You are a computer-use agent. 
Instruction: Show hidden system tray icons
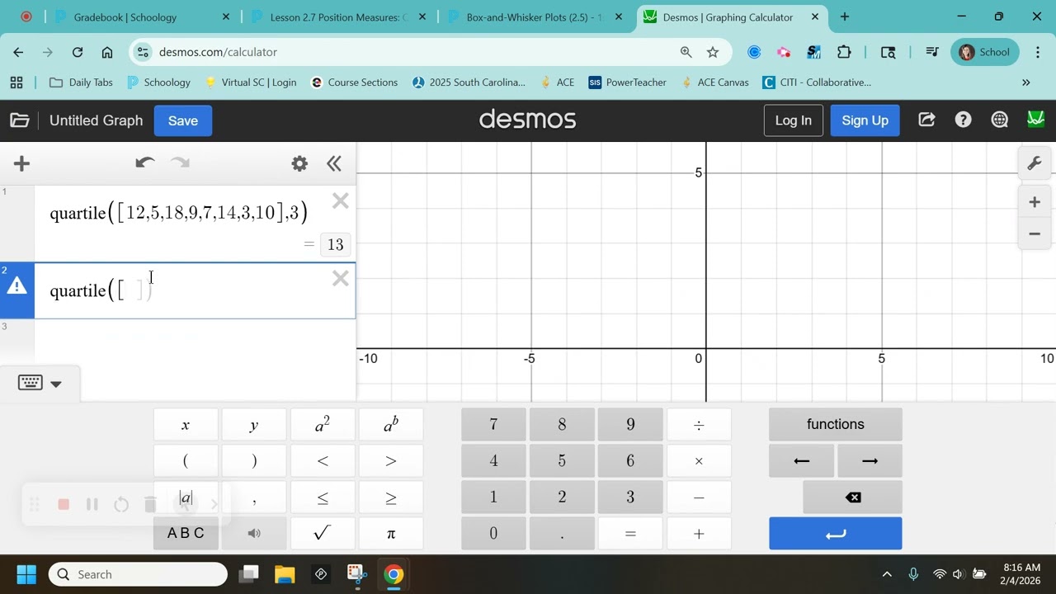(887, 574)
